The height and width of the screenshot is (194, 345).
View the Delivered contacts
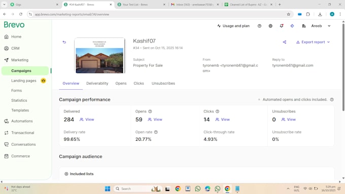[87, 120]
